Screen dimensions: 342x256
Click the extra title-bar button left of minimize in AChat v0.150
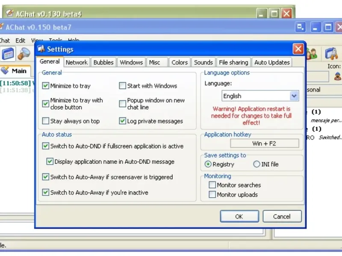(x=301, y=27)
